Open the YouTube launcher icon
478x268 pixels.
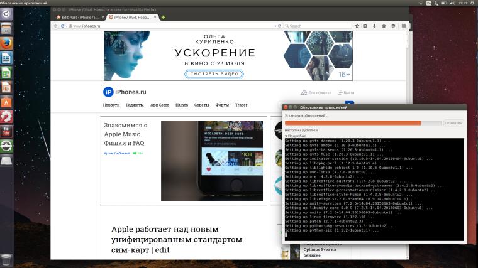coord(6,131)
